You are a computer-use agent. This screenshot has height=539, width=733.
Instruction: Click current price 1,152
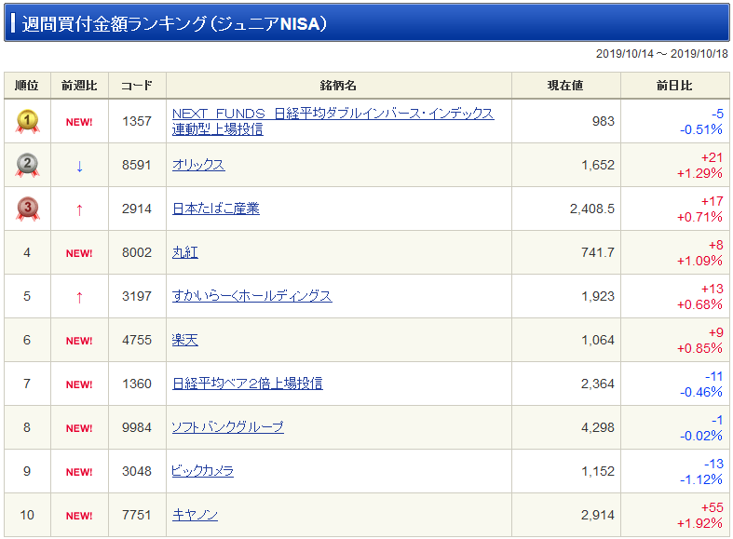pos(598,471)
